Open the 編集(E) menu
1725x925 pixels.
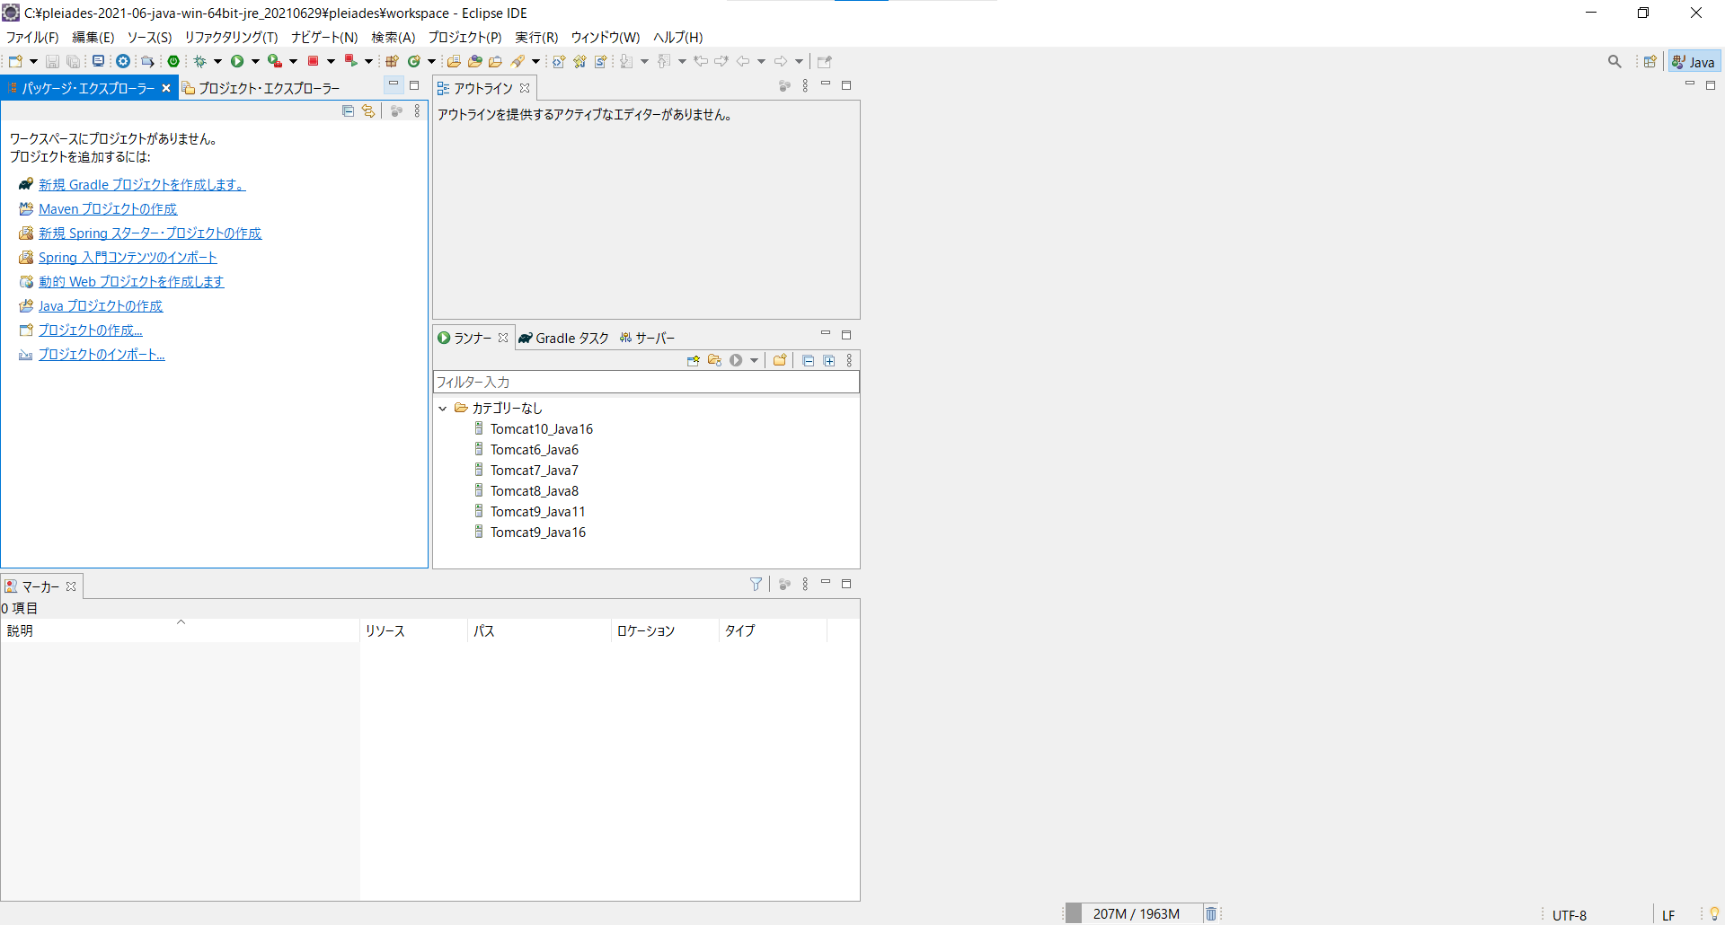click(93, 37)
